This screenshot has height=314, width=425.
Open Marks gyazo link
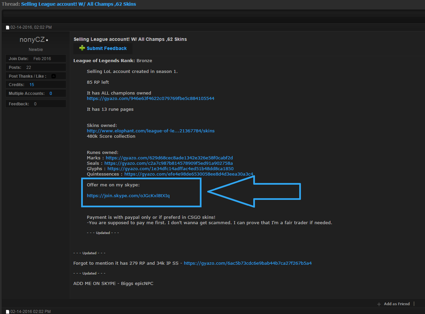click(x=169, y=158)
